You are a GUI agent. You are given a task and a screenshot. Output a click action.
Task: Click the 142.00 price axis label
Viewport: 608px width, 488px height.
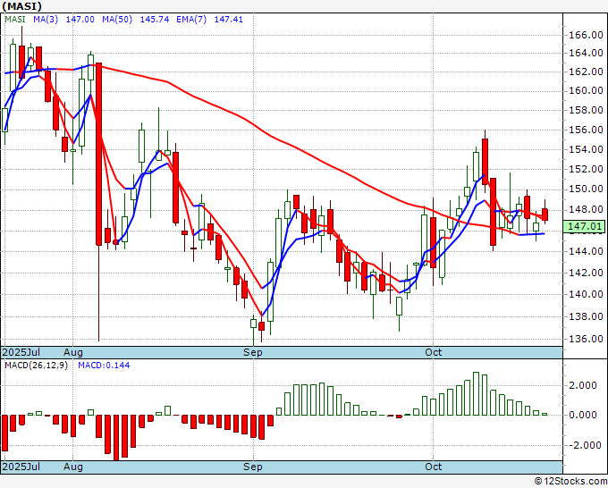click(x=586, y=273)
